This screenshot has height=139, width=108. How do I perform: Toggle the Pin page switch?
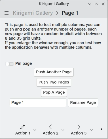point(10,64)
